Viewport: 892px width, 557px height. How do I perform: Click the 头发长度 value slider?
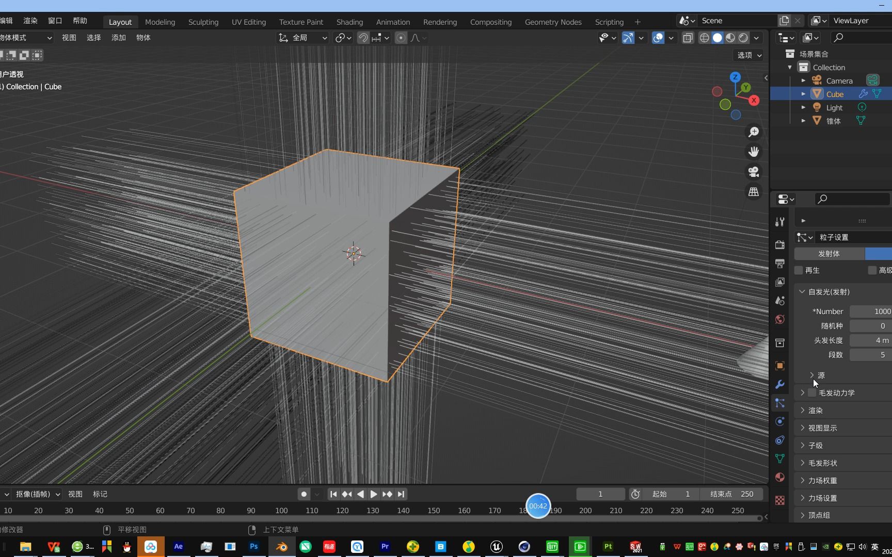click(871, 340)
